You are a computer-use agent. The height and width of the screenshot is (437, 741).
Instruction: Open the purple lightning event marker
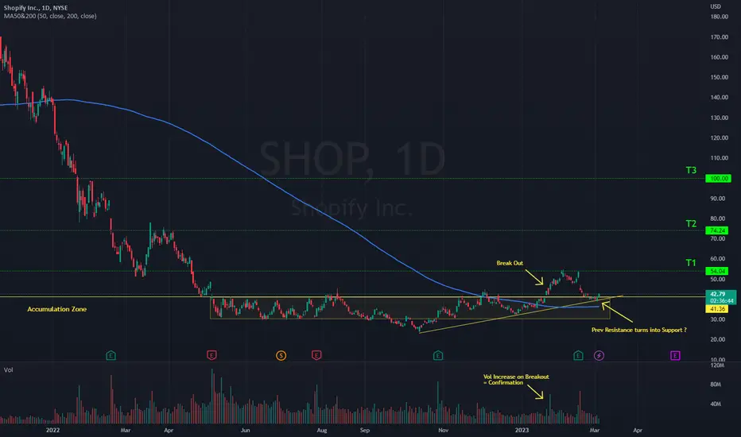(599, 355)
